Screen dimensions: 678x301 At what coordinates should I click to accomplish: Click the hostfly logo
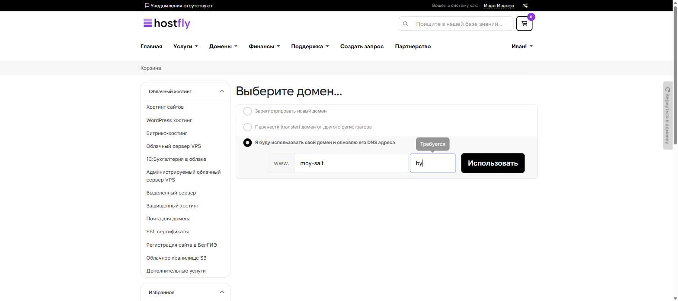167,23
